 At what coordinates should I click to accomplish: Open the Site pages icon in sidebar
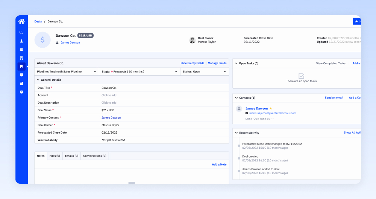(x=21, y=83)
